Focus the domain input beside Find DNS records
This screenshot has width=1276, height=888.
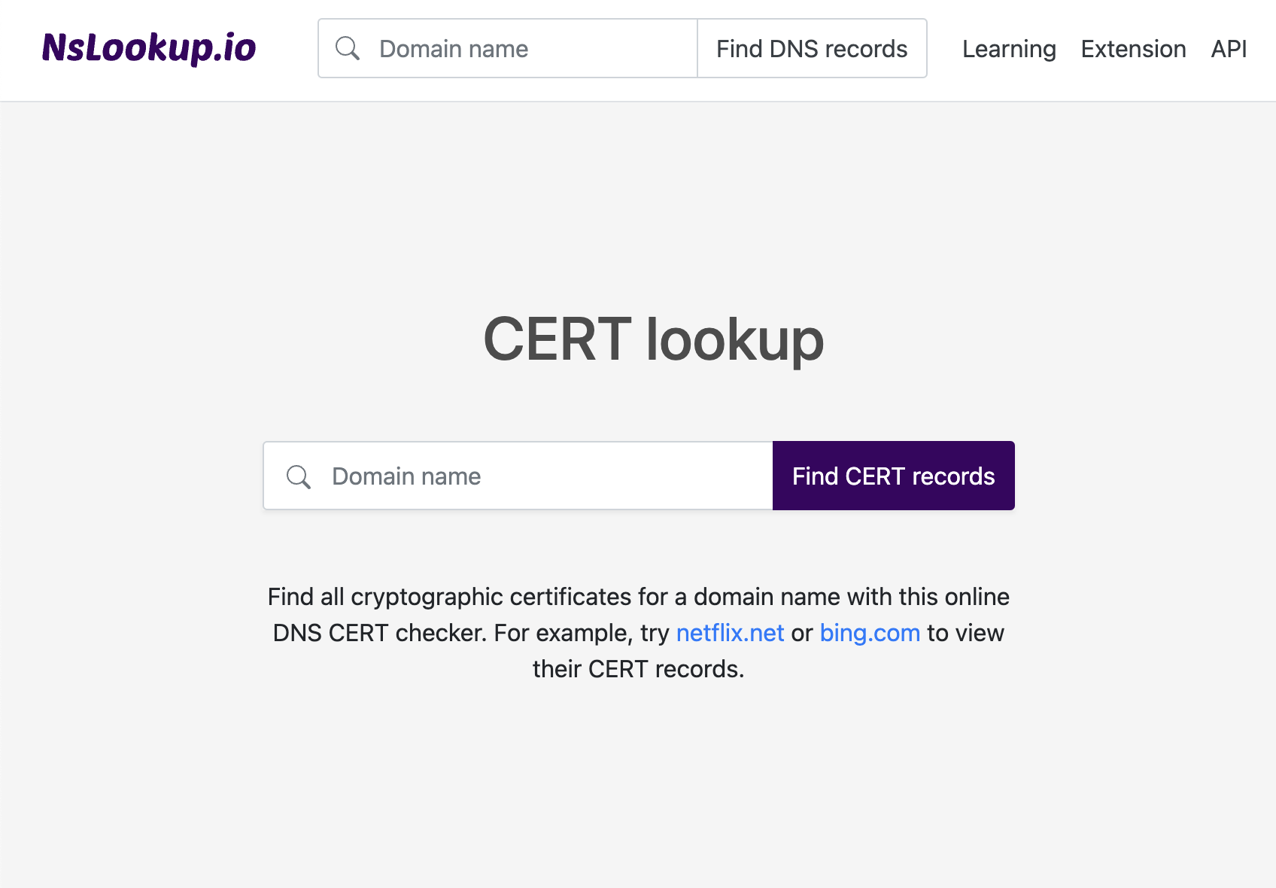pos(489,48)
